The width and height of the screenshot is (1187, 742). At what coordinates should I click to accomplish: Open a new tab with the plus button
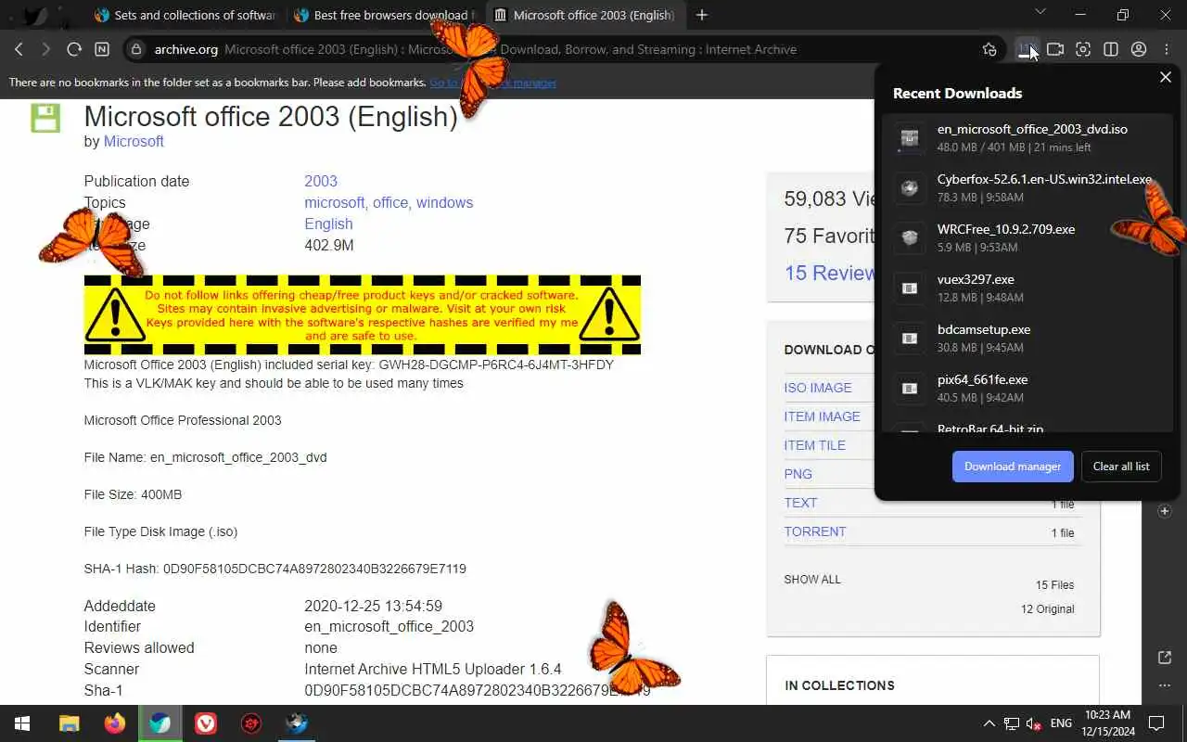coord(702,15)
